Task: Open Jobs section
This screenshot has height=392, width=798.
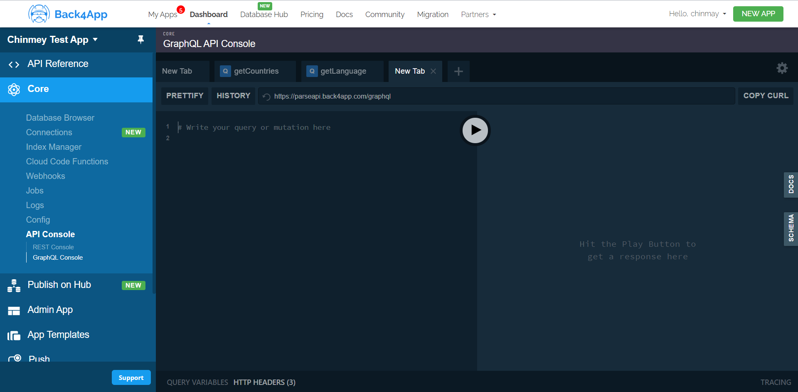Action: click(x=34, y=191)
